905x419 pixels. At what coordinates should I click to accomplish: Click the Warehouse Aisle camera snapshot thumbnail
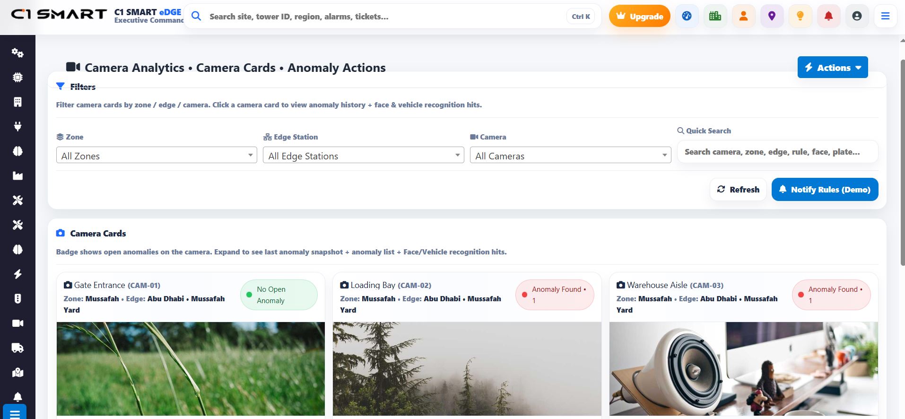[x=743, y=368]
